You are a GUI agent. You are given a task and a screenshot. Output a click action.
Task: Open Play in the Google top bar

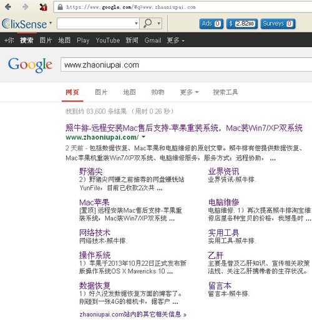(83, 40)
